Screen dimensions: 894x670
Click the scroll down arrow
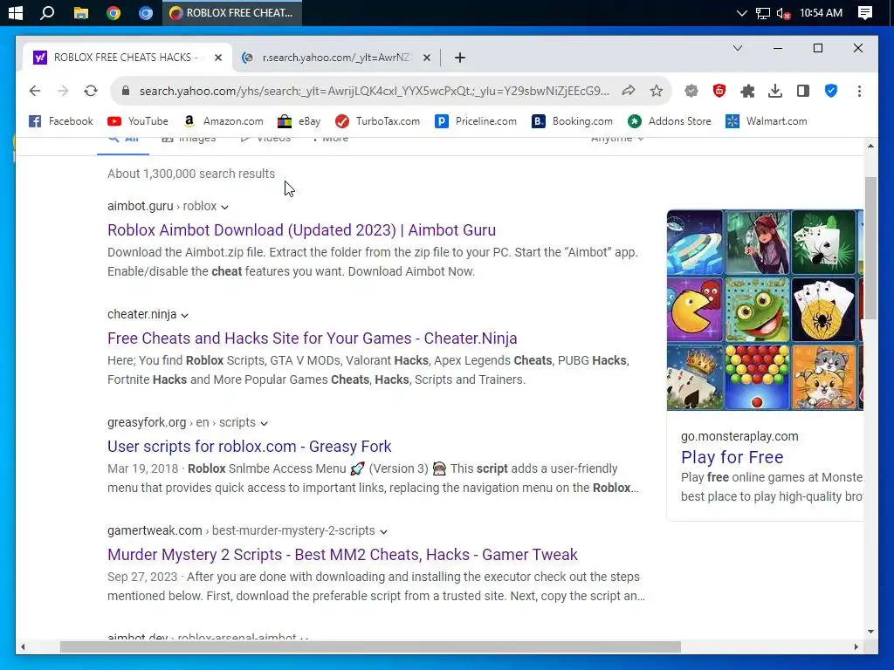click(870, 632)
